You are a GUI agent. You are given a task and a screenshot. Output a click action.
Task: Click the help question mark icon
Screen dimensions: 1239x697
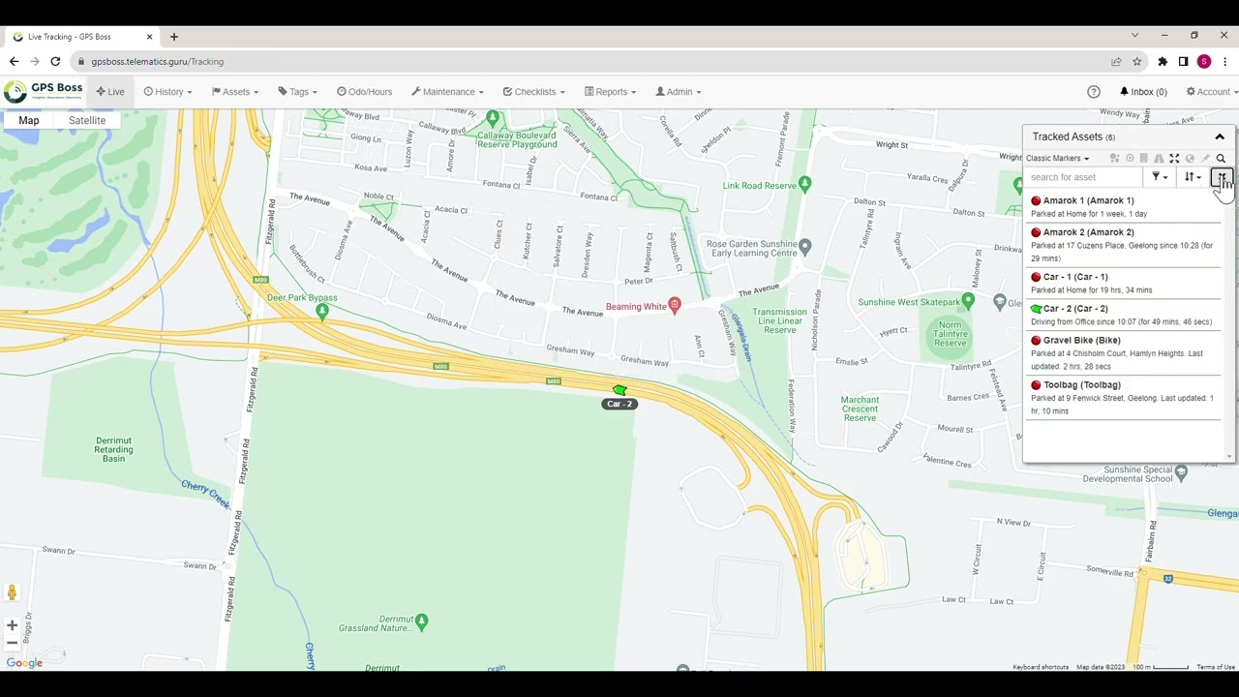[x=1094, y=92]
